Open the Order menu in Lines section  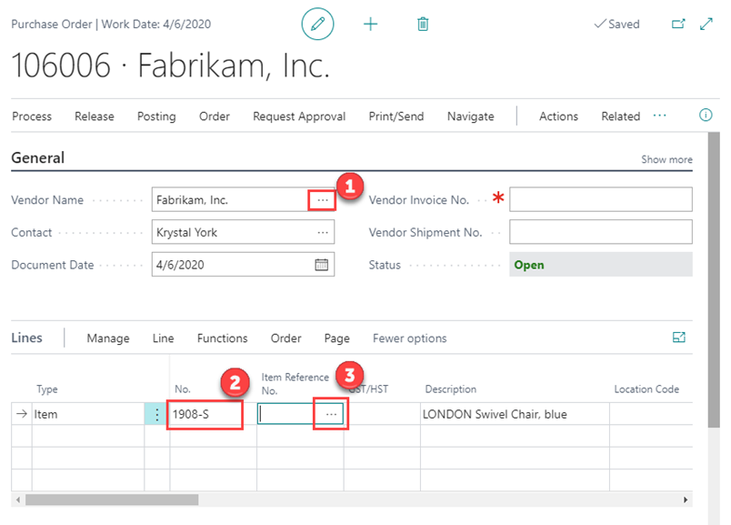285,338
